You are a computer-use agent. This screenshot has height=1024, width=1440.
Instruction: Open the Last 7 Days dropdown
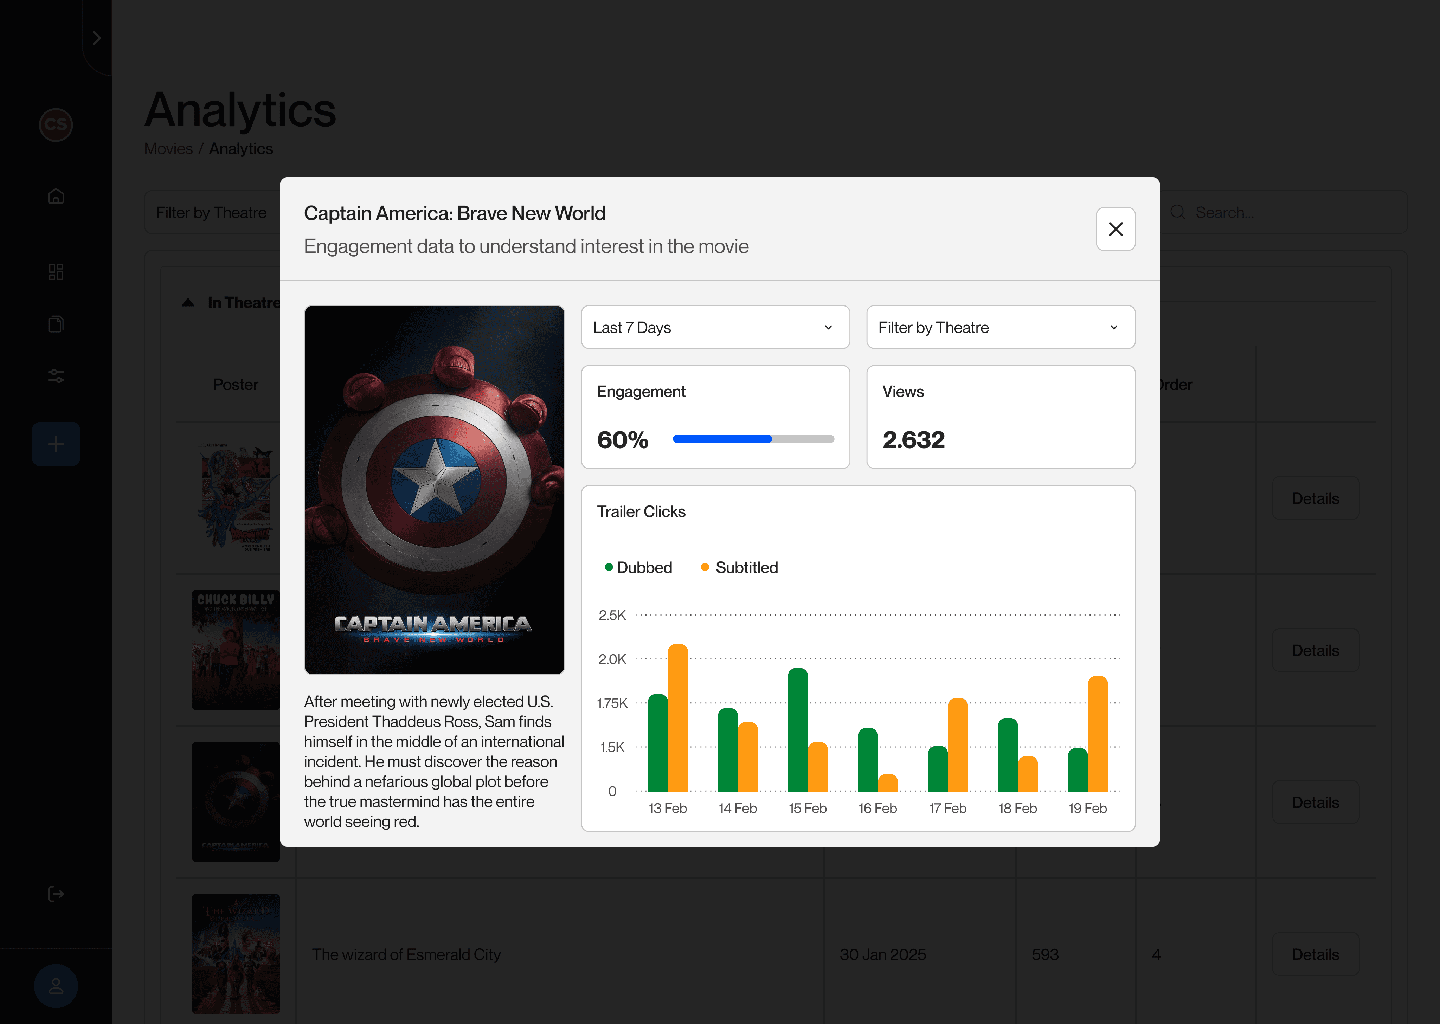click(x=715, y=327)
